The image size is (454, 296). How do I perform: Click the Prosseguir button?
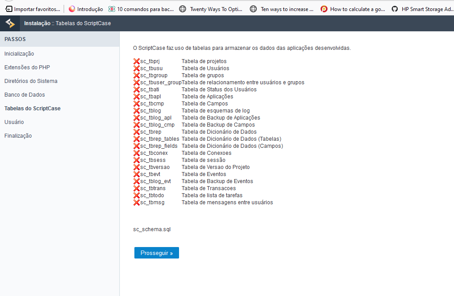pos(156,253)
